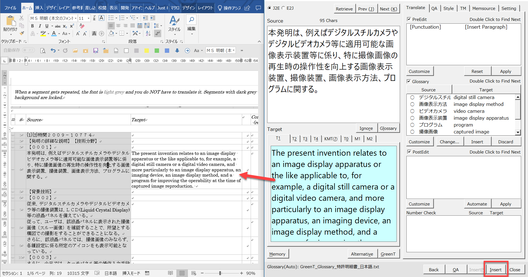
Task: Click the Format Painter brush icon
Action: (21, 34)
